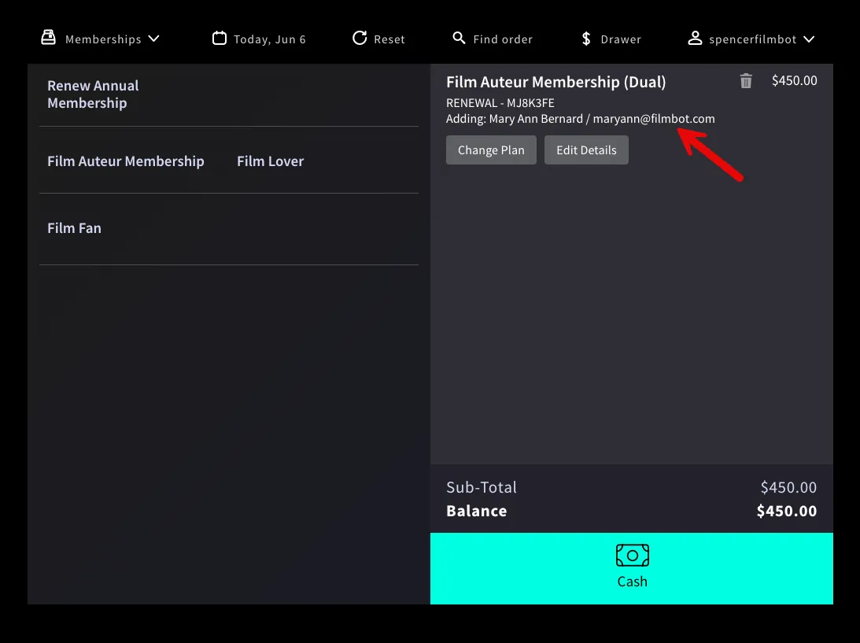The width and height of the screenshot is (860, 643).
Task: Delete cart item with trash icon
Action: point(746,81)
